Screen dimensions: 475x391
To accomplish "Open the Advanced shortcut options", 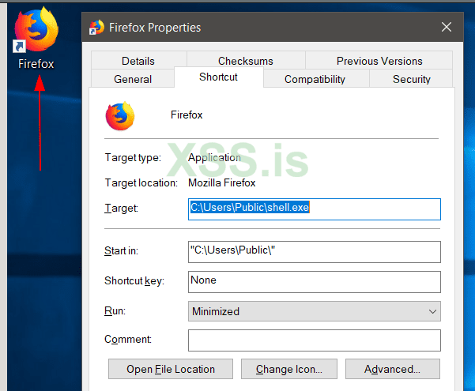I will (x=392, y=369).
